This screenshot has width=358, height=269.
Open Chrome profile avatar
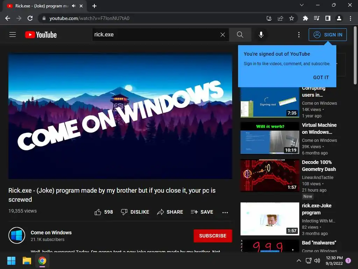coord(339,18)
